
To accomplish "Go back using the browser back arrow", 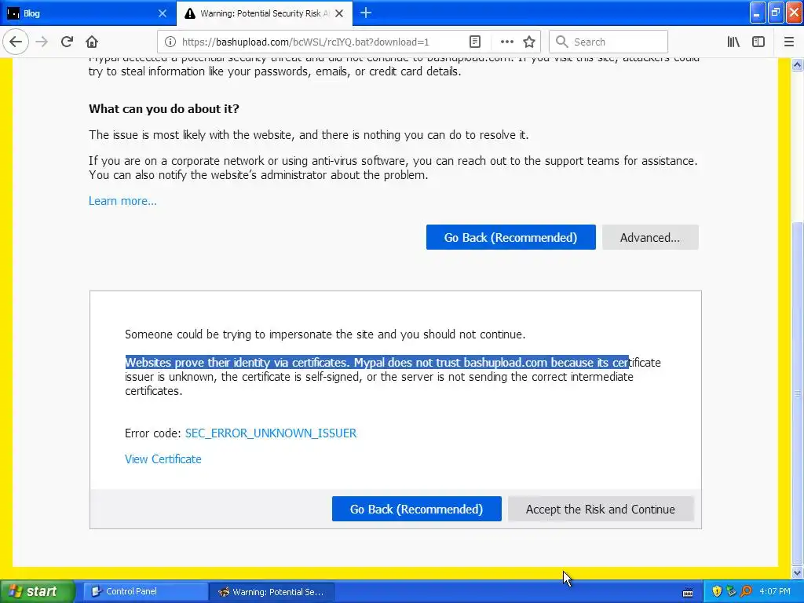I will click(x=16, y=42).
